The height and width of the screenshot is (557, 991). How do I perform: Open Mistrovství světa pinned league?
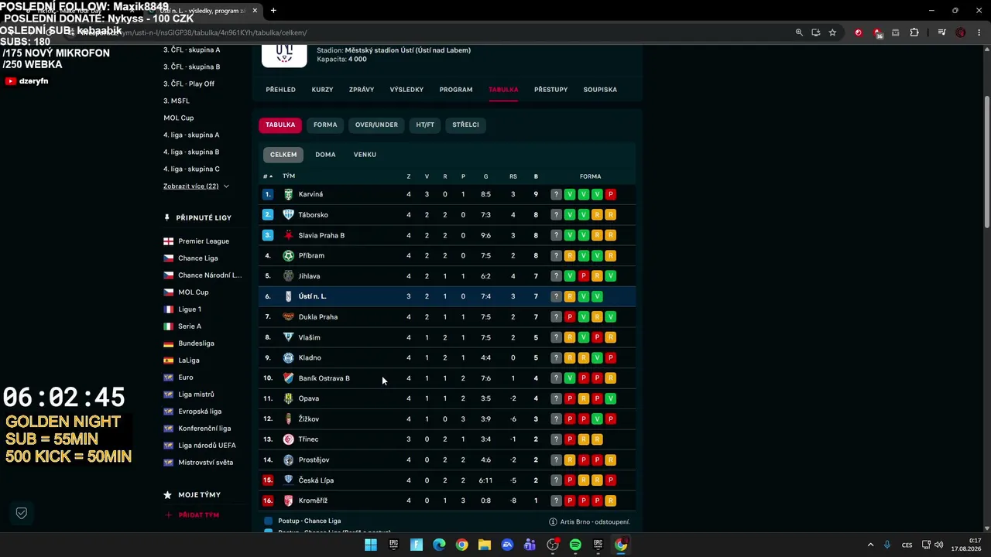[205, 463]
